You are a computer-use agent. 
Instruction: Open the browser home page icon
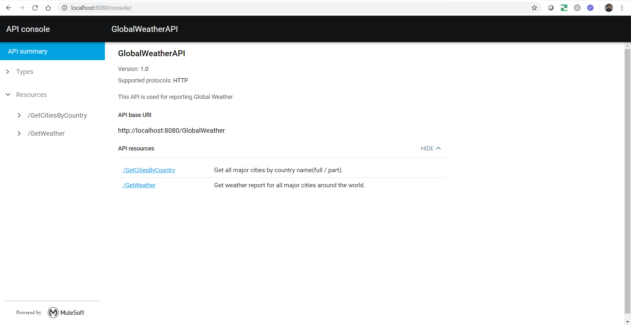pyautogui.click(x=48, y=8)
